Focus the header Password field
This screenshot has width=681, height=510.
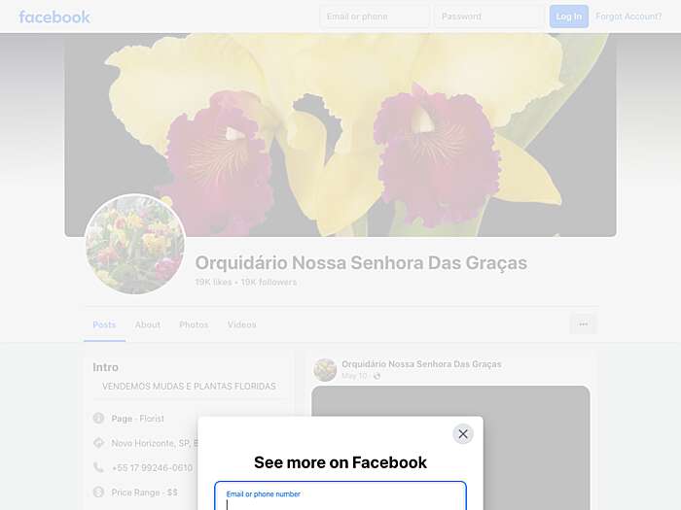[488, 17]
